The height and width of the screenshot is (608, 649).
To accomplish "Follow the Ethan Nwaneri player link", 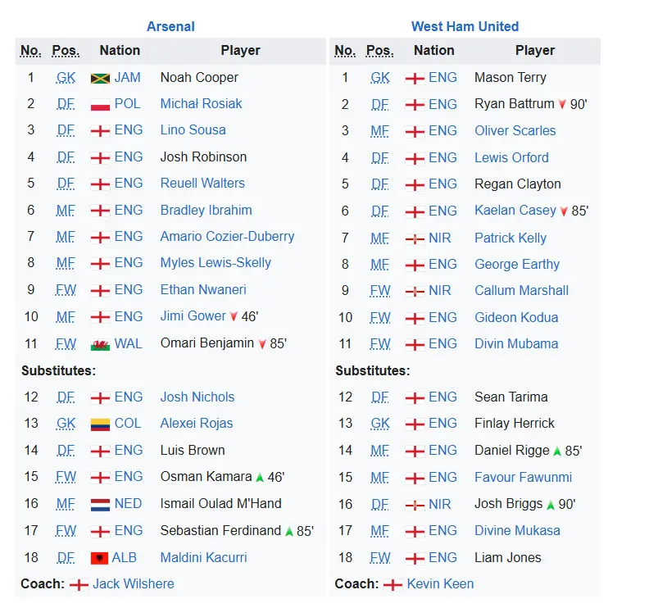I will (203, 290).
